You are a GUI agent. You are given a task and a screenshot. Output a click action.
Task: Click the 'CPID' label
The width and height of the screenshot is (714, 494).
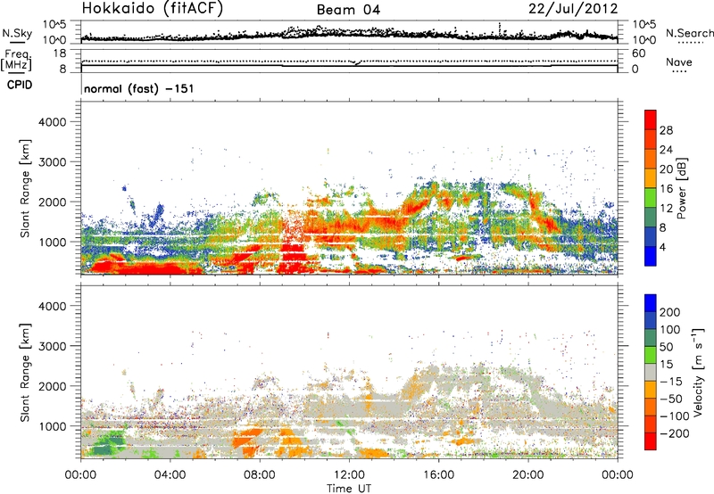click(x=20, y=85)
